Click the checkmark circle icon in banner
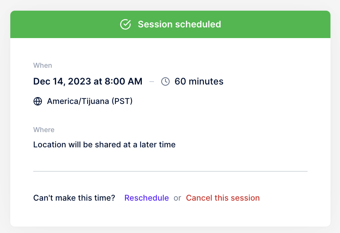 click(x=125, y=24)
